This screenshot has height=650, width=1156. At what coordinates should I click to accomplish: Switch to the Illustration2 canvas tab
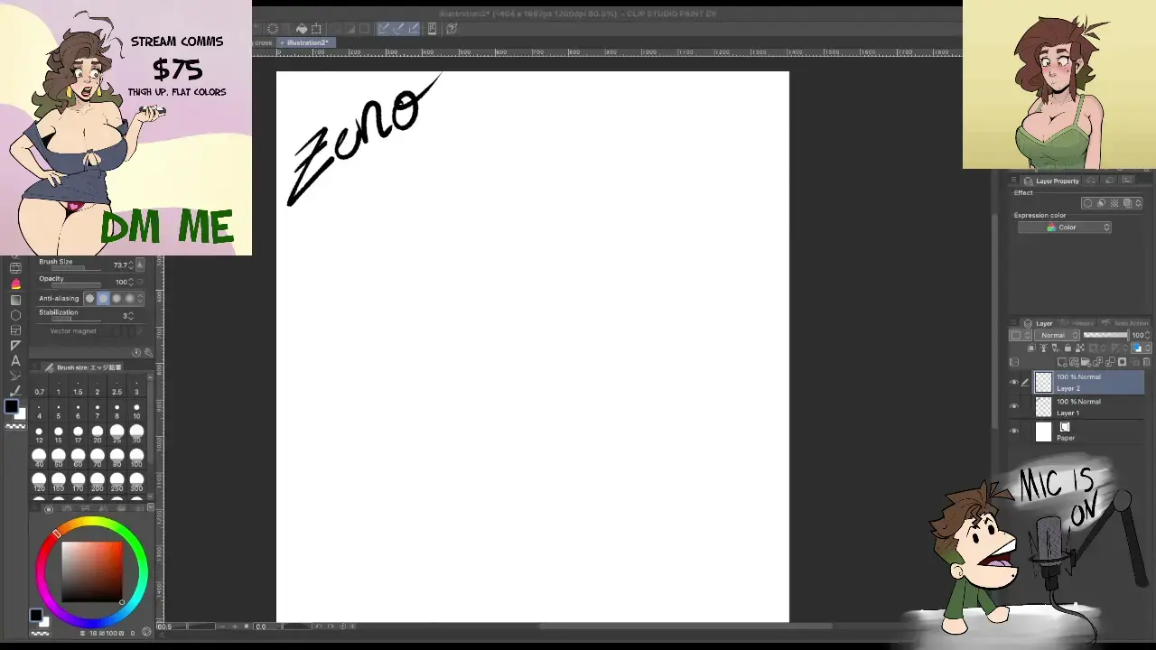[x=307, y=42]
